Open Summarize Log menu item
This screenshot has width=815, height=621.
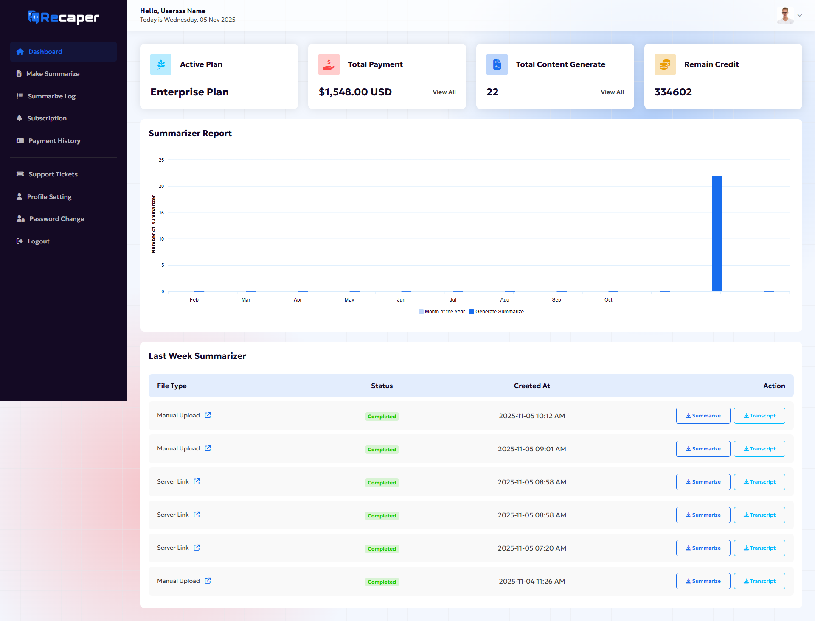pos(51,96)
